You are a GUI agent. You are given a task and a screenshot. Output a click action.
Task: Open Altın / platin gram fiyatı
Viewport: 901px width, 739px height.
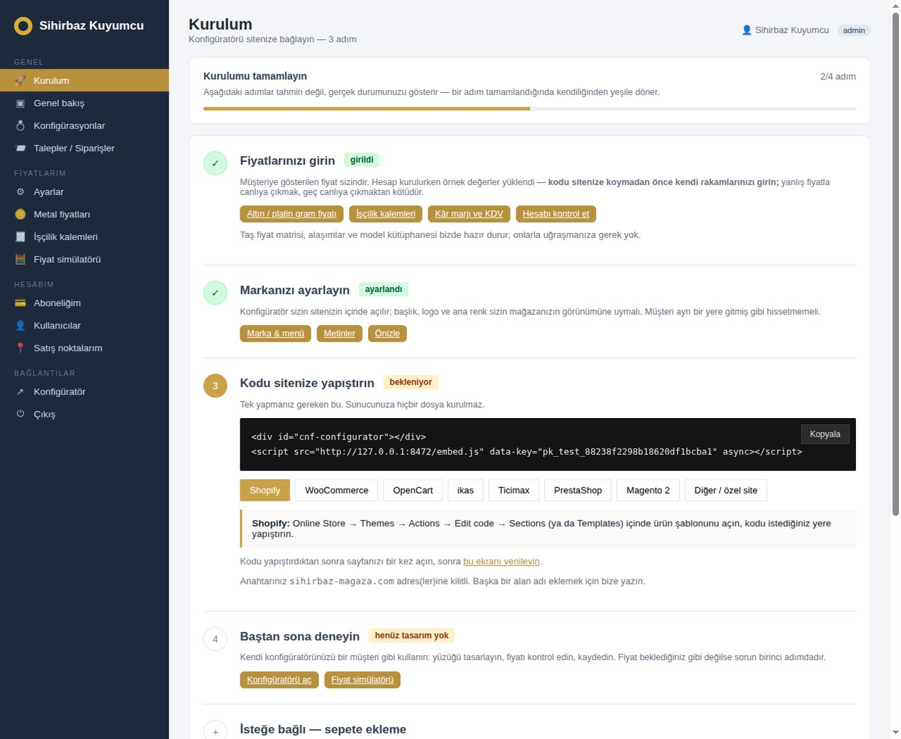(x=292, y=214)
